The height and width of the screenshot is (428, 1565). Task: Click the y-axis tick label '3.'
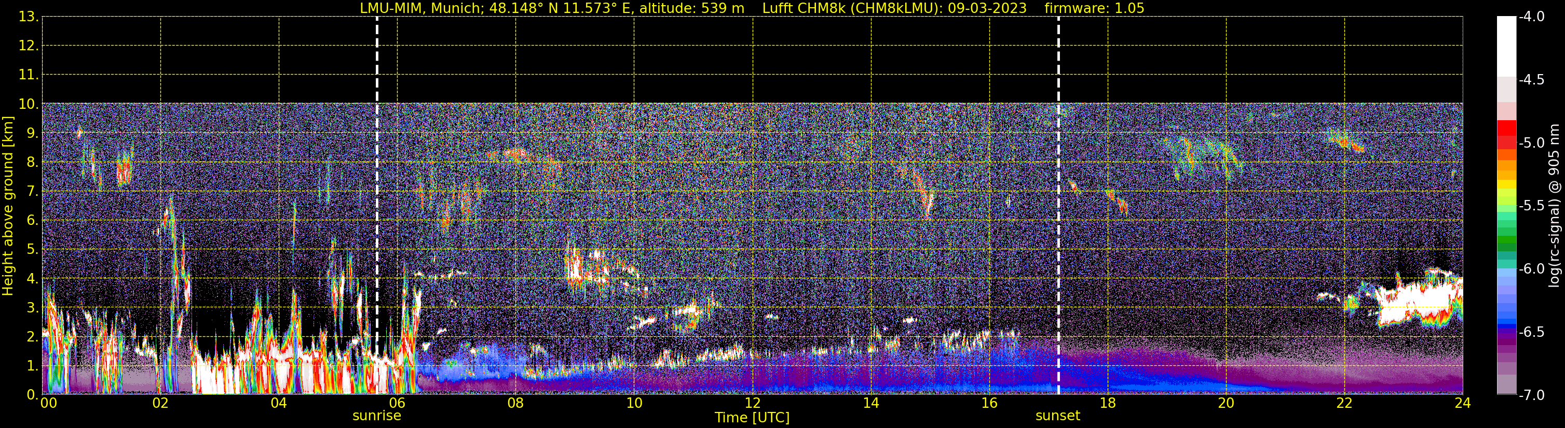pos(32,308)
